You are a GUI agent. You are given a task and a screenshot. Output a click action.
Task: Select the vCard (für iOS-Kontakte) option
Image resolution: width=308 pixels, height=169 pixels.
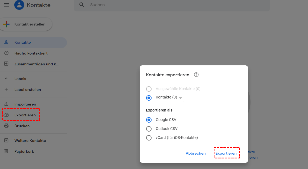149,138
